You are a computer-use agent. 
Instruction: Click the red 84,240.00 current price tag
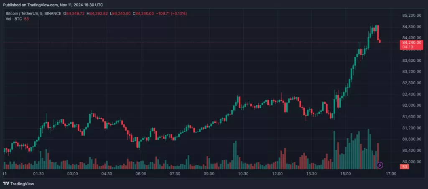(x=411, y=43)
